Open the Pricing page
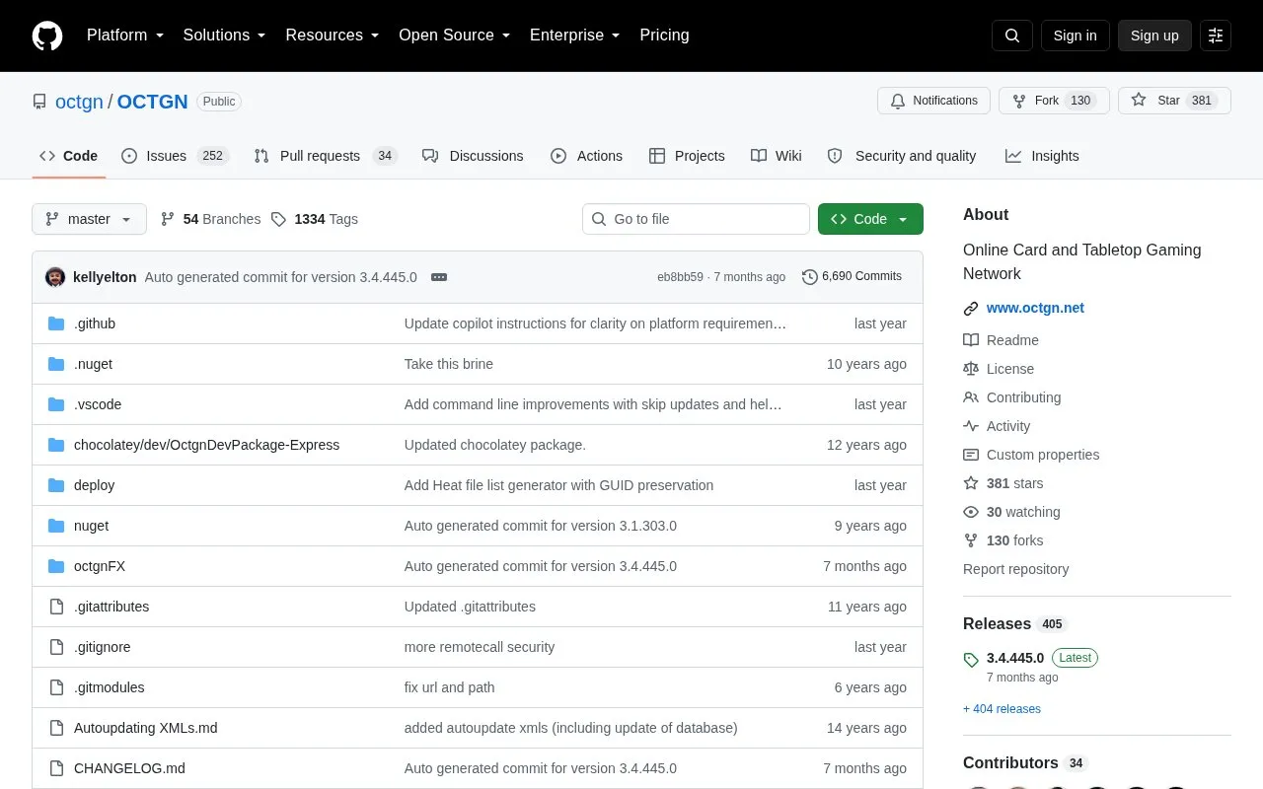Image resolution: width=1263 pixels, height=789 pixels. pos(664,36)
